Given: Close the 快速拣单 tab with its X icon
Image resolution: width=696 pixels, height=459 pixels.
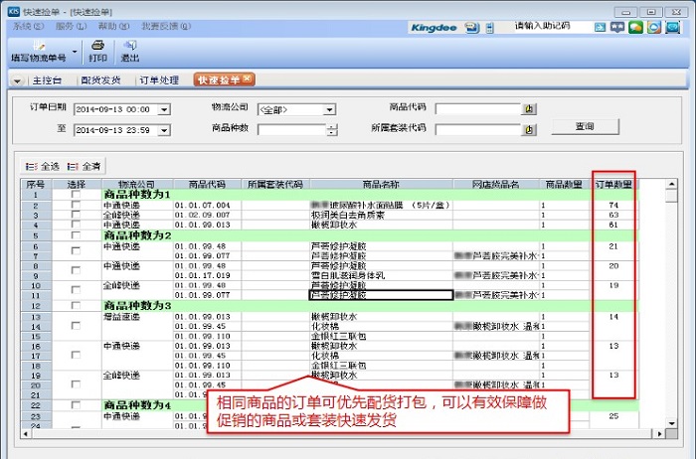Looking at the screenshot, I should tap(248, 79).
